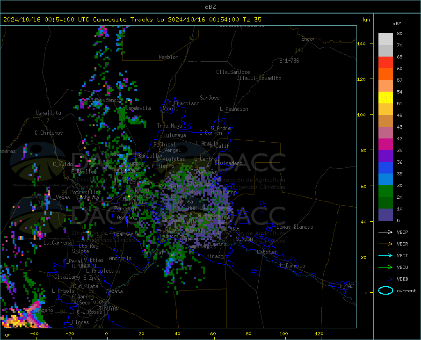Click the Divisadero map label
This screenshot has height=340, width=421.
pos(228,163)
